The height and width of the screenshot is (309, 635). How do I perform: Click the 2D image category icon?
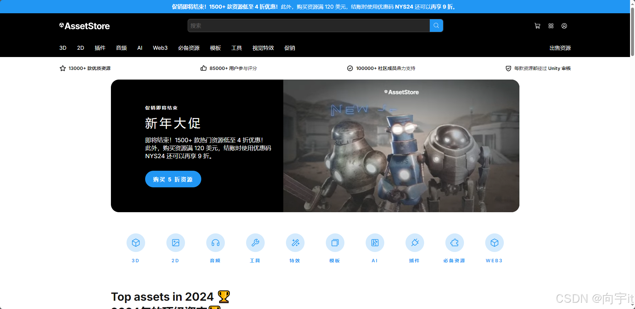click(x=176, y=243)
